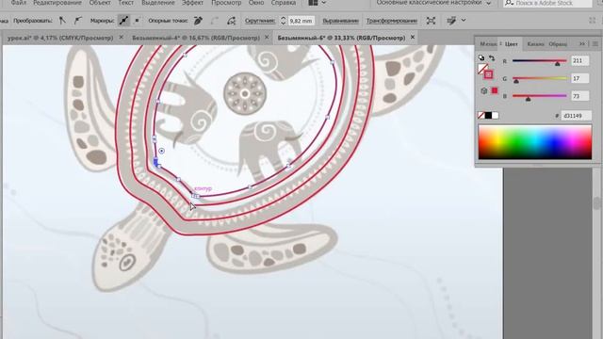603x339 pixels.
Task: Pick a color from the spectrum bar
Action: click(535, 142)
